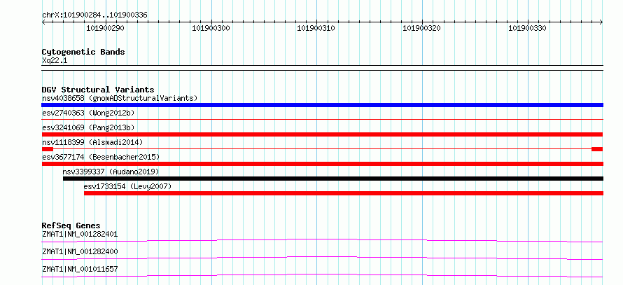Image resolution: width=623 pixels, height=285 pixels.
Task: Click the chrX:101900284..101900336 coordinate label
Action: (x=94, y=15)
